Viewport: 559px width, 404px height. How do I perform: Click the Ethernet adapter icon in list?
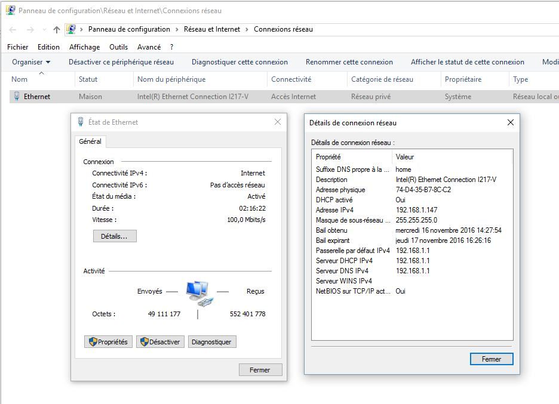click(x=17, y=96)
